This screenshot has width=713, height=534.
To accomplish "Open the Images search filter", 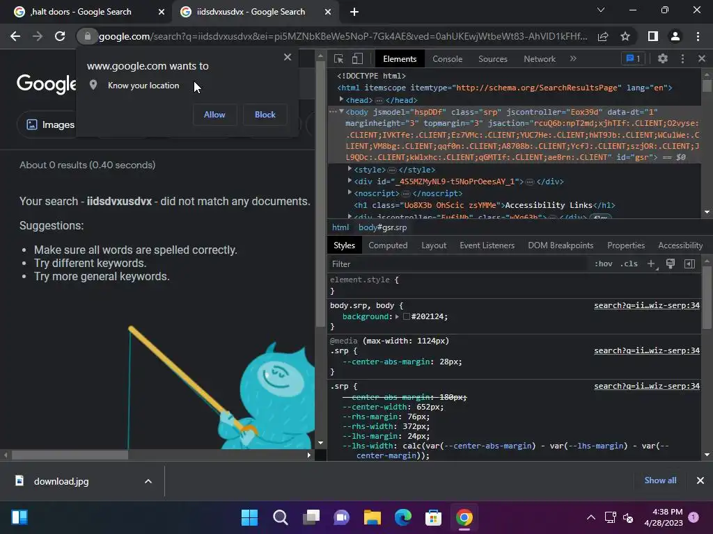I will [50, 124].
